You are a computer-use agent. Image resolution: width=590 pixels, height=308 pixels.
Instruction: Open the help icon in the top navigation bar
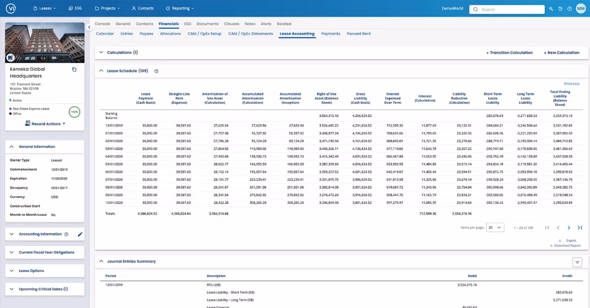pyautogui.click(x=570, y=9)
